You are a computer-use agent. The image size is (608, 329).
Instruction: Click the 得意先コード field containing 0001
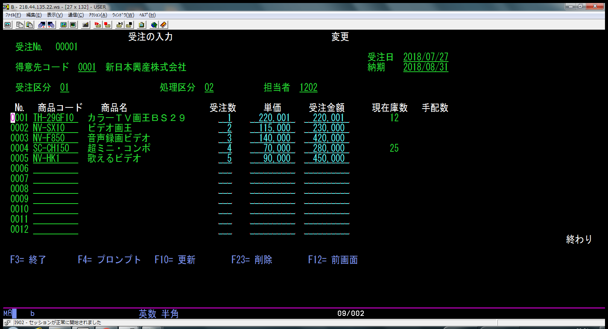87,67
